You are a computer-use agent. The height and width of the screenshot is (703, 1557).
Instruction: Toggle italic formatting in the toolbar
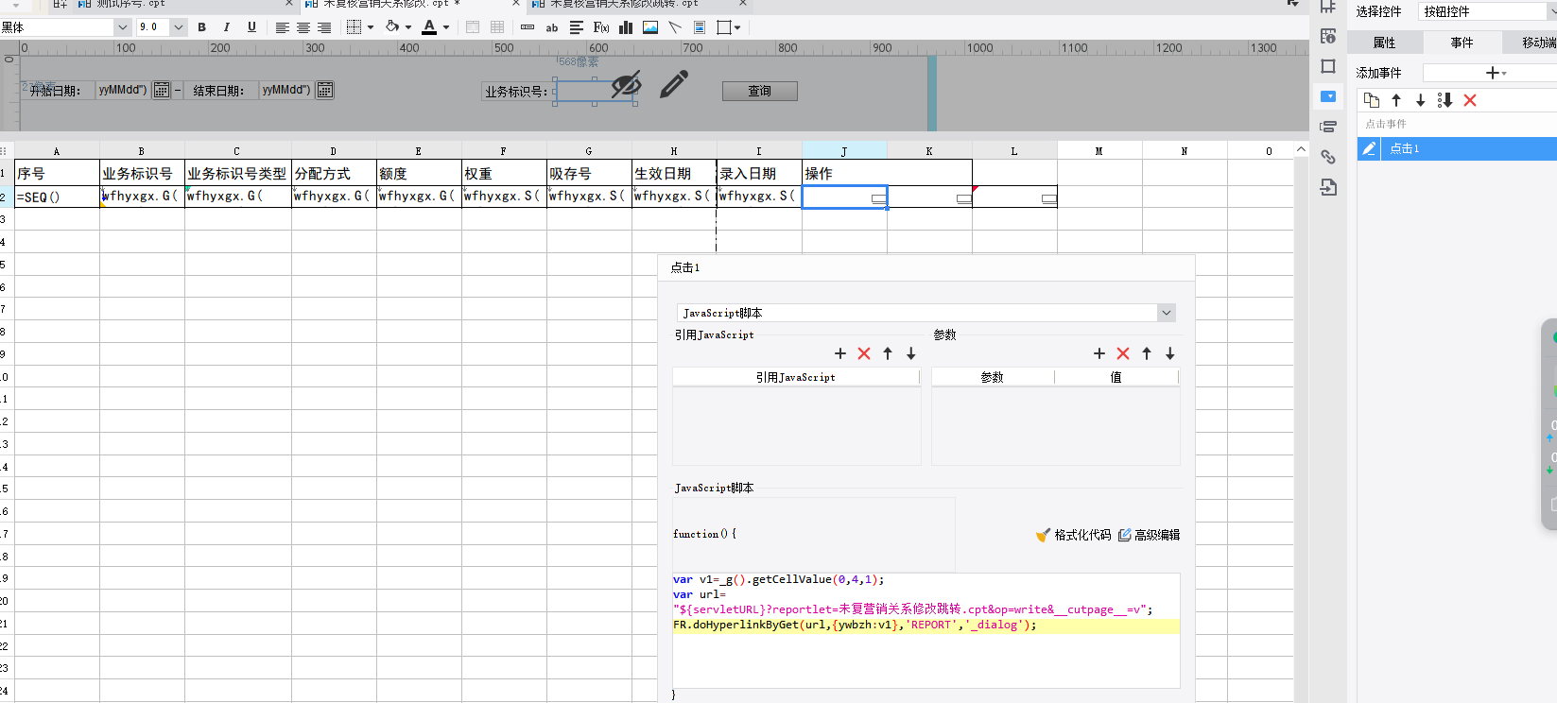[227, 27]
